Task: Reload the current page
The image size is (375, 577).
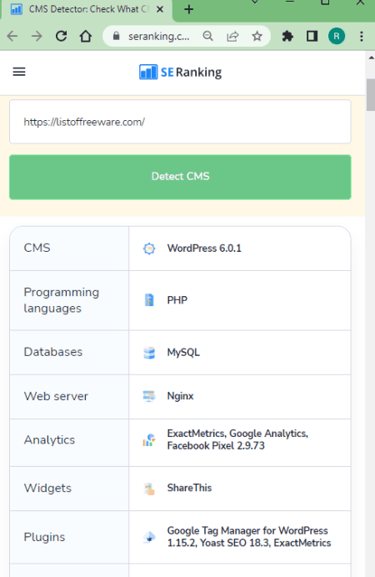Action: click(x=62, y=36)
